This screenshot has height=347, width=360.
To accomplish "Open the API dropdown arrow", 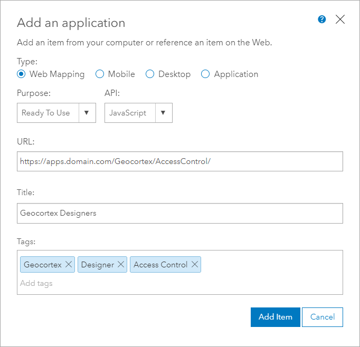I will [x=163, y=113].
